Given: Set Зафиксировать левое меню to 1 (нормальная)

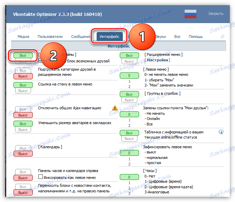Looking at the screenshot, I should tap(129, 159).
